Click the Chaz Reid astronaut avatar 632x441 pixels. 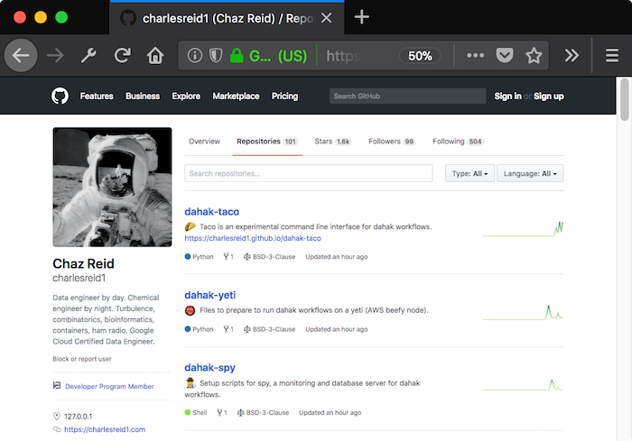(x=112, y=188)
